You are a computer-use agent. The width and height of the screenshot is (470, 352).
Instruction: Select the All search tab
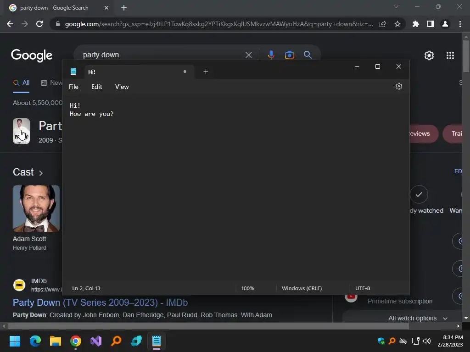(21, 83)
